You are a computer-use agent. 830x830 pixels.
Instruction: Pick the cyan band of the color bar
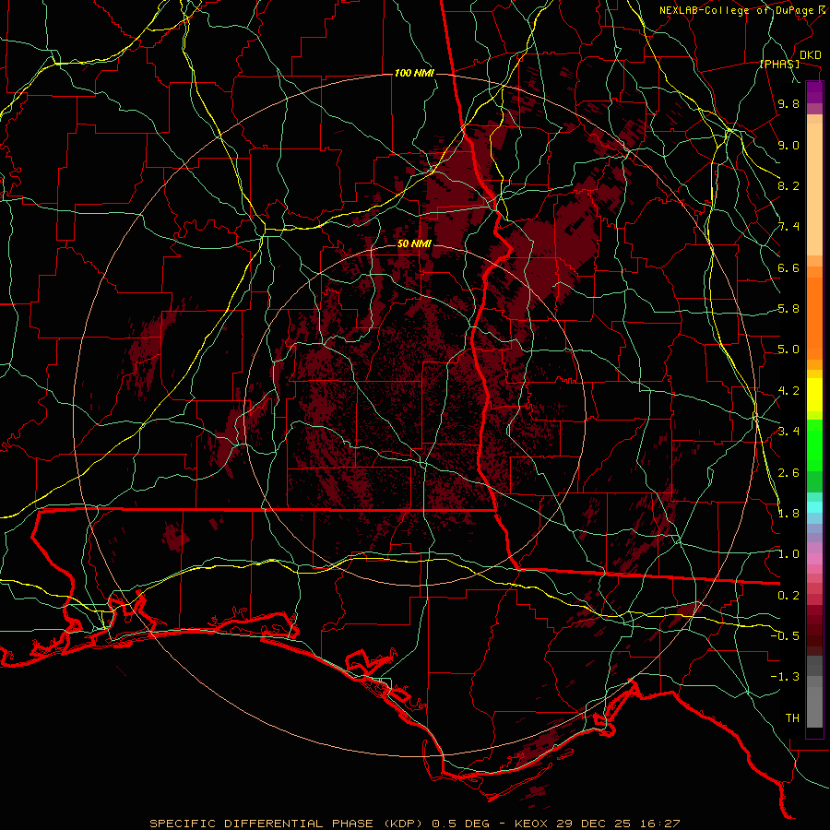pyautogui.click(x=814, y=507)
